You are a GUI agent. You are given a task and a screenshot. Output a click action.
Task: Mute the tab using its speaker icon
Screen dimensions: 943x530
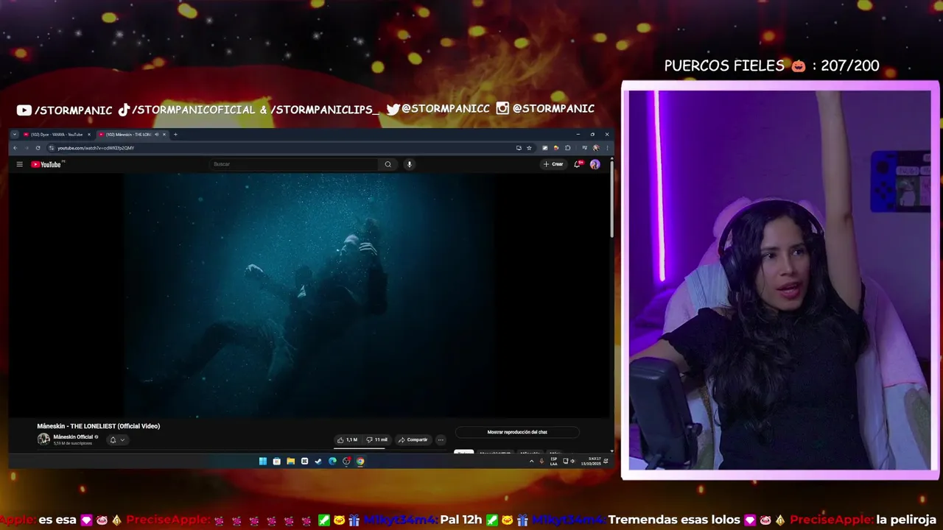pos(156,134)
